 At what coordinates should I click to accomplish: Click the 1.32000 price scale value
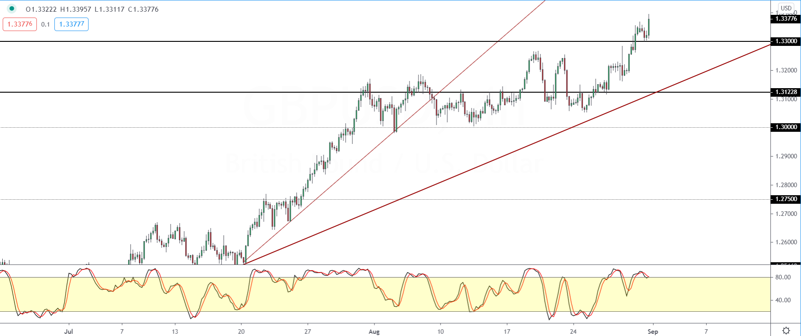pos(786,70)
